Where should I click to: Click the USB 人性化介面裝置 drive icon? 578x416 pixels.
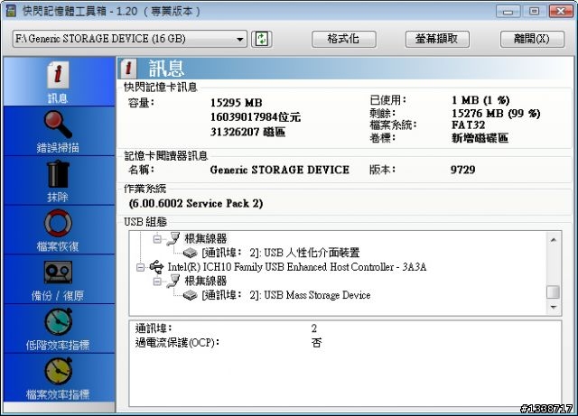(x=191, y=253)
